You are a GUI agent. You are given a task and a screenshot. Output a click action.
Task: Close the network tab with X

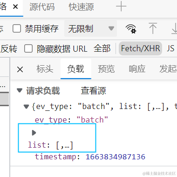coord(15,7)
